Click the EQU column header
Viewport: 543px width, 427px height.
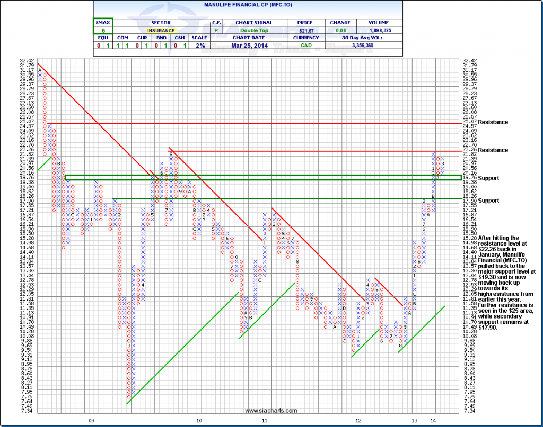pyautogui.click(x=100, y=38)
